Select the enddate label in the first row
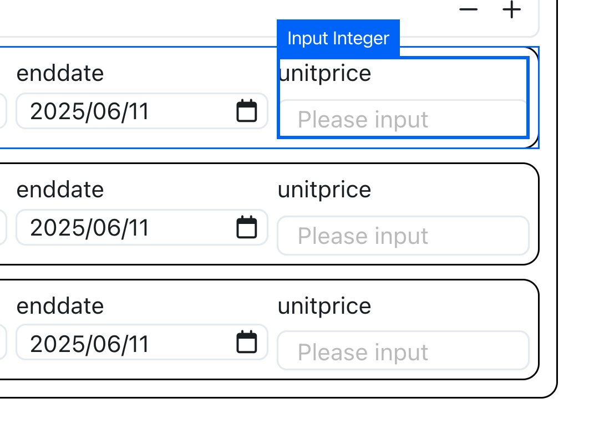 [x=60, y=73]
